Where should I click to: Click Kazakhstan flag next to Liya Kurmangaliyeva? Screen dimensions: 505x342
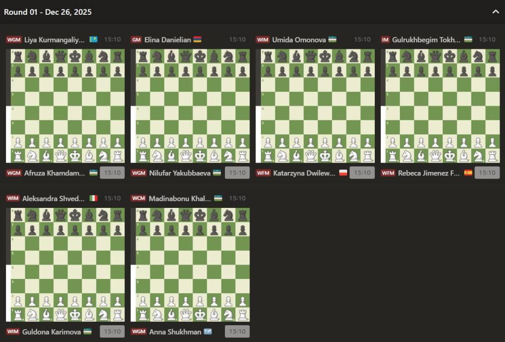[93, 39]
